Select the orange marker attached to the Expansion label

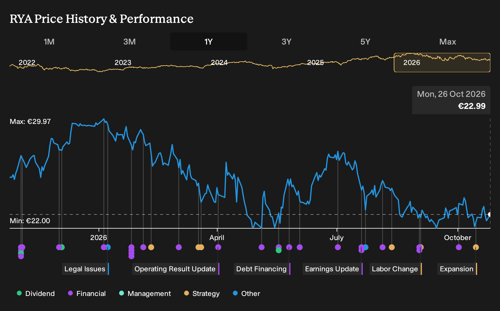coord(476,247)
